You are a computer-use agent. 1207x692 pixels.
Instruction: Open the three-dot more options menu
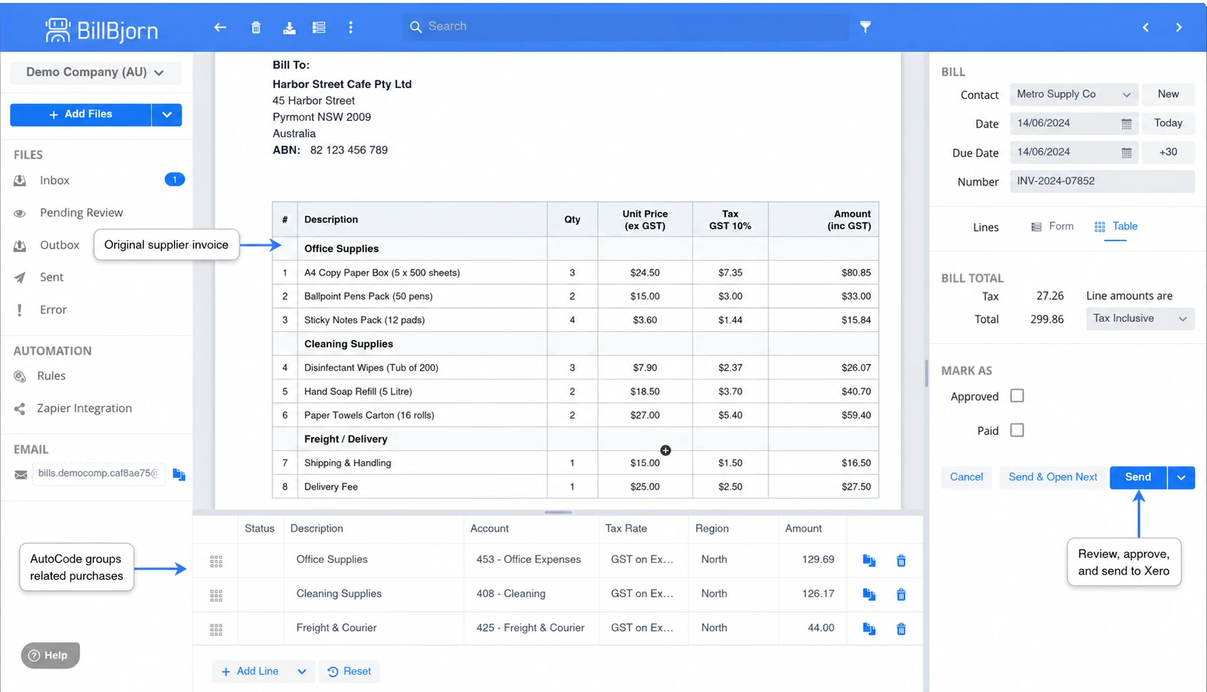click(351, 27)
